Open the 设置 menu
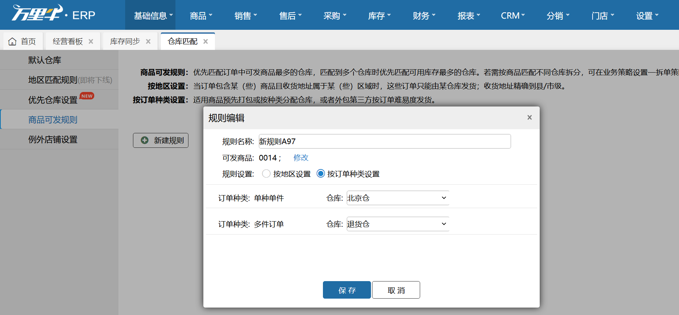The width and height of the screenshot is (679, 315). tap(647, 16)
